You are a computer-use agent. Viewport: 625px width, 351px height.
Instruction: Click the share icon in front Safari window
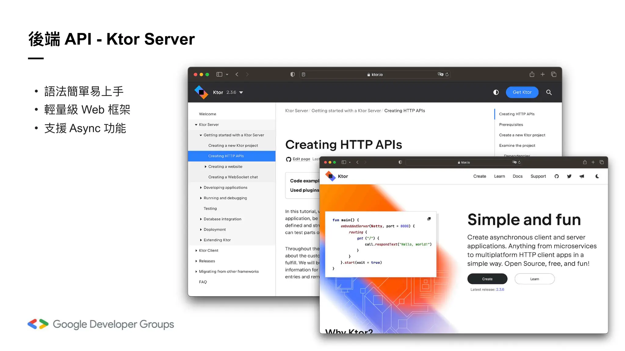pos(585,162)
